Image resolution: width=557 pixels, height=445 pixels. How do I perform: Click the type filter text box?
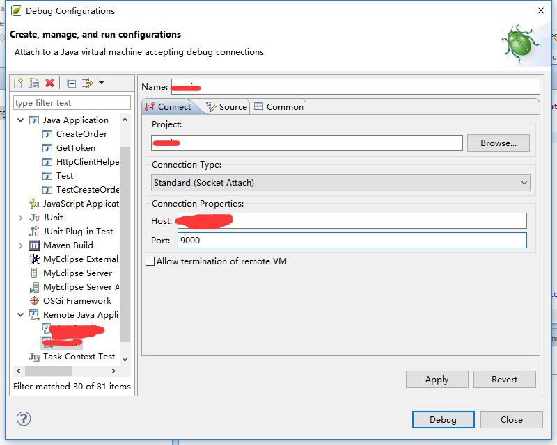click(72, 102)
